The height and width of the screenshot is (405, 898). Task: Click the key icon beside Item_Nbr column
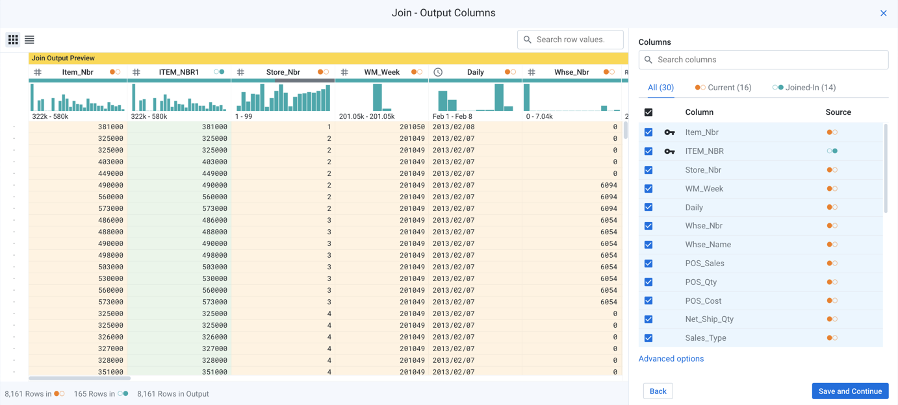click(x=669, y=132)
